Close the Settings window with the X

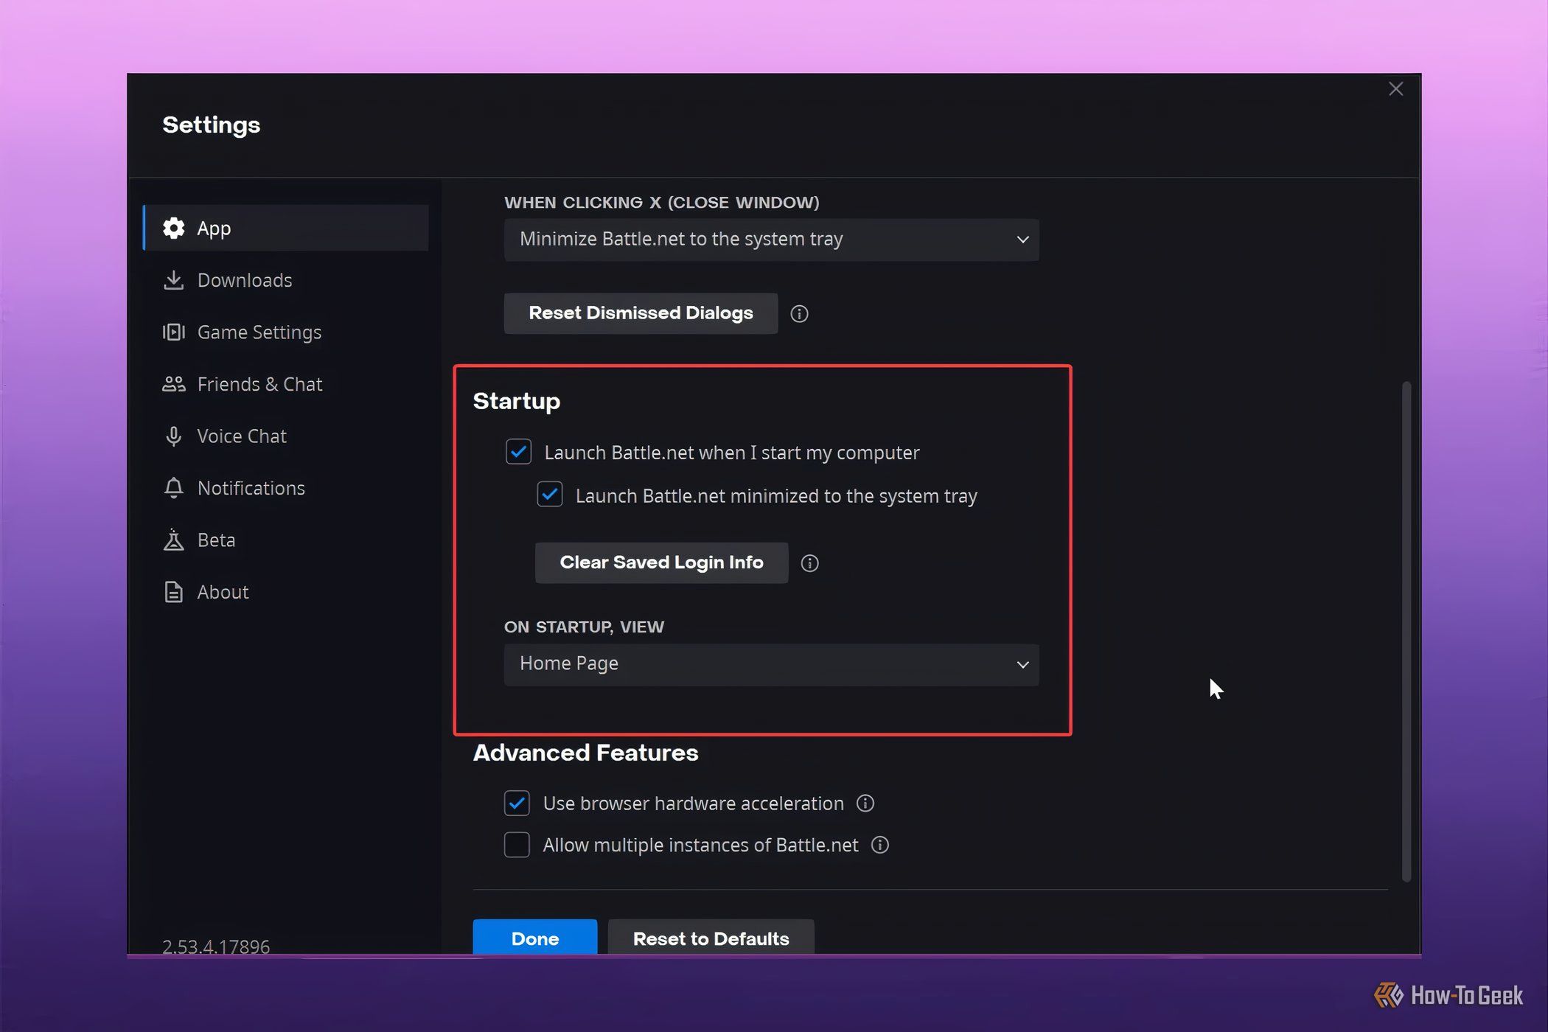click(x=1395, y=89)
